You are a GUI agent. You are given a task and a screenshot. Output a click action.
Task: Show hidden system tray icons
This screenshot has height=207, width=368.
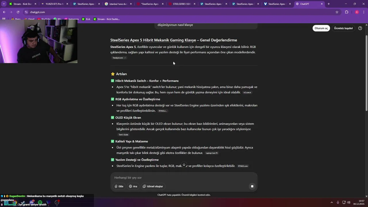[x=332, y=202]
